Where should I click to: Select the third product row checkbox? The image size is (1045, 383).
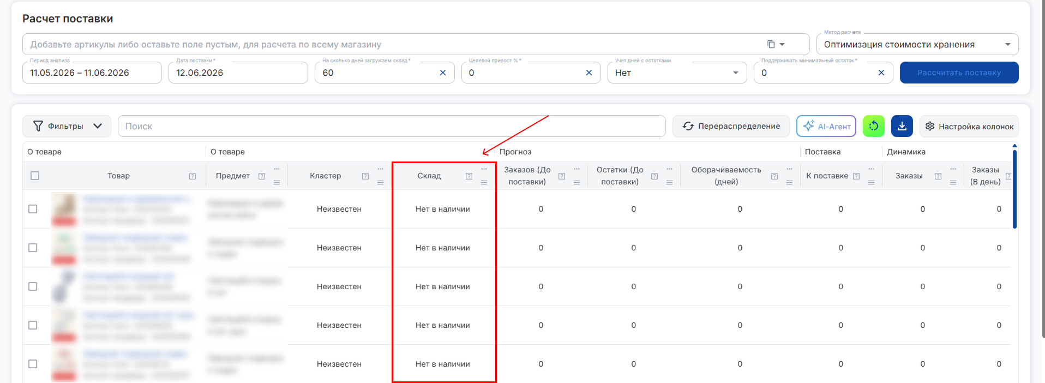tap(33, 286)
